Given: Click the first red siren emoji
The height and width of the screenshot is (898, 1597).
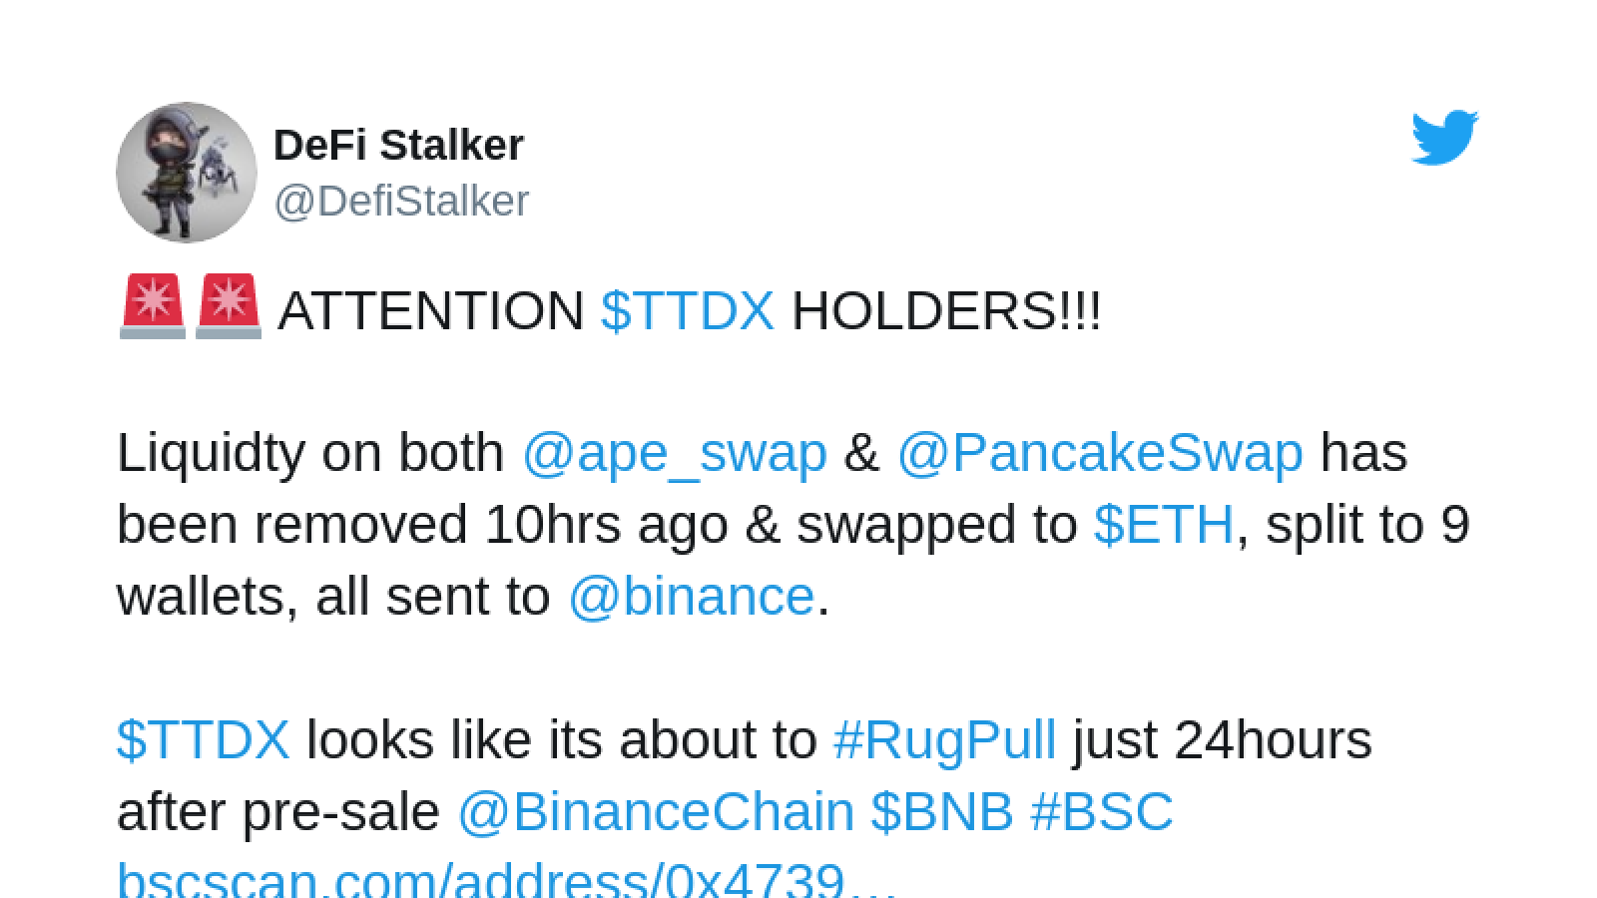Looking at the screenshot, I should [153, 307].
